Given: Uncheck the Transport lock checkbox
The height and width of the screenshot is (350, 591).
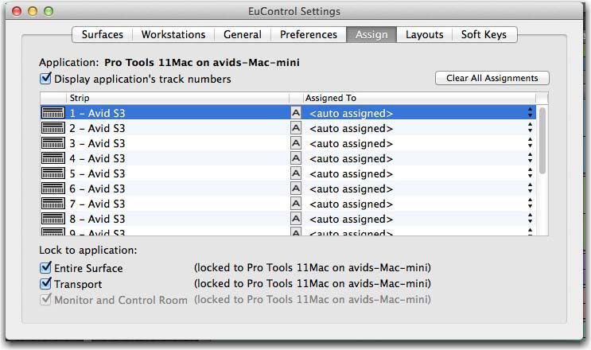Looking at the screenshot, I should point(45,283).
